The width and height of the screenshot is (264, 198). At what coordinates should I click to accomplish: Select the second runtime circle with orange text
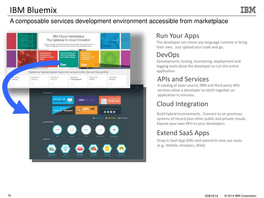[x=72, y=130]
